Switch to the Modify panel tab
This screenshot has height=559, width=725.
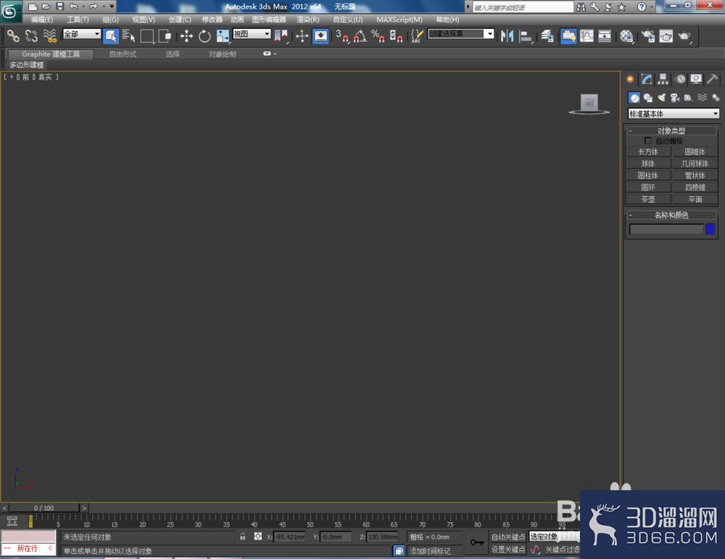[647, 80]
